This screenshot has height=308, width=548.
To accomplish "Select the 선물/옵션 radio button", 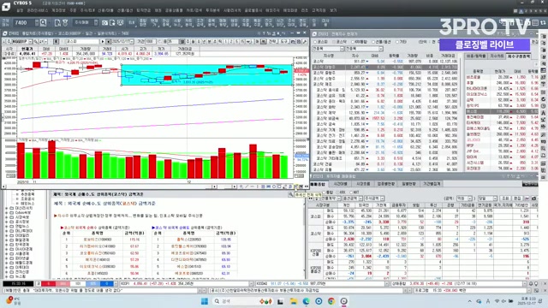I will (373, 42).
